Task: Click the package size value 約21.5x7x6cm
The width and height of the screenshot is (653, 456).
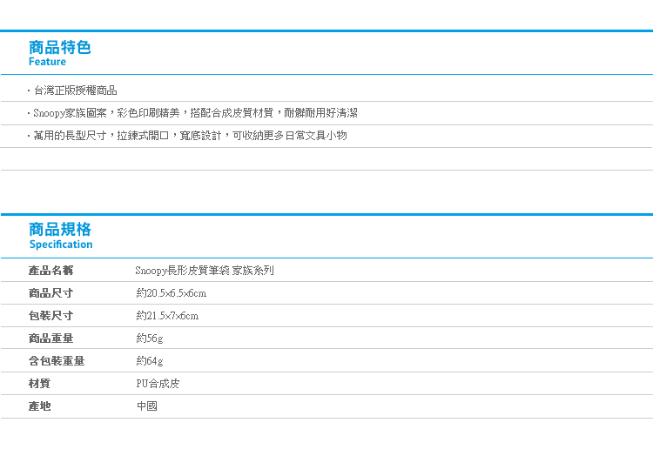Action: (x=167, y=315)
